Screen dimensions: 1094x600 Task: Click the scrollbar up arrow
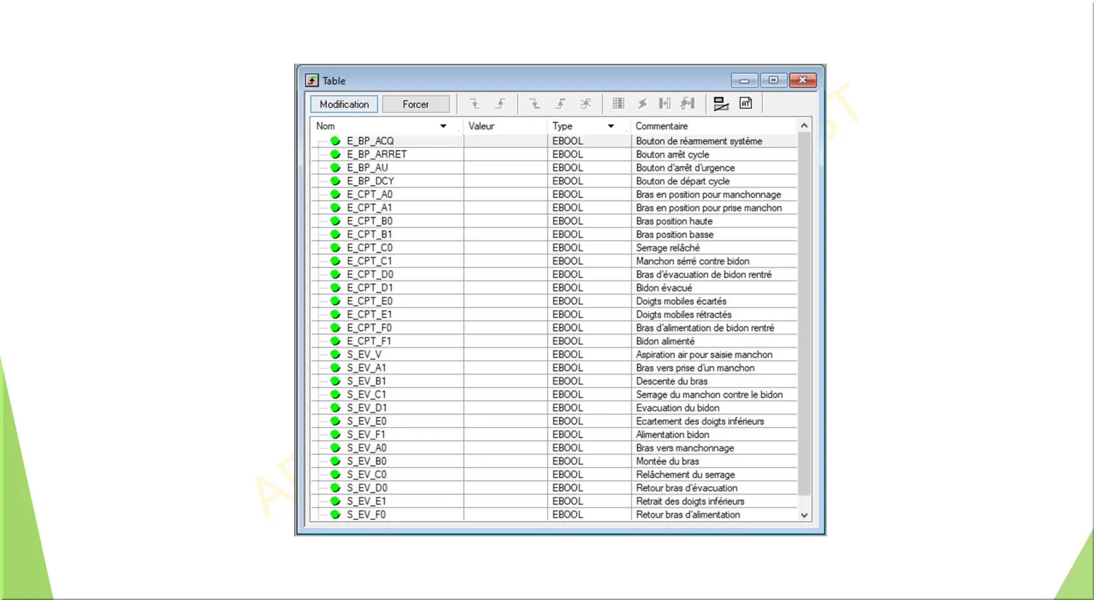point(804,125)
